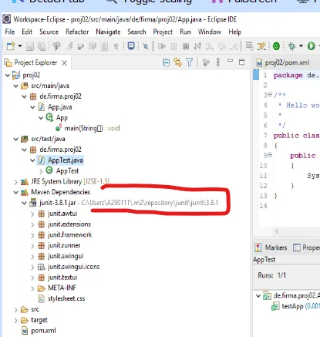Toggle Link with Editor in Project Explorer
The height and width of the screenshot is (337, 320).
coord(177,62)
